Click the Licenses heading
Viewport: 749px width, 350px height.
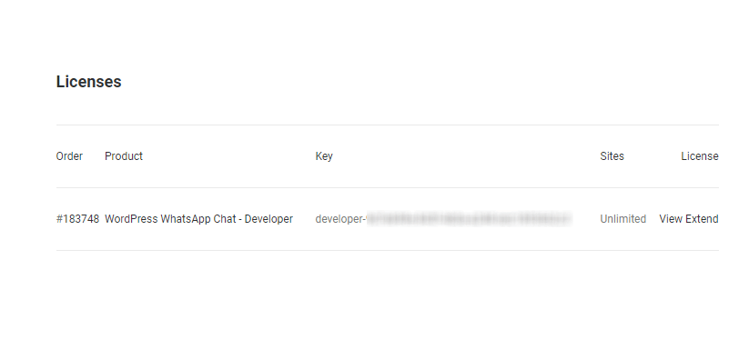point(89,82)
